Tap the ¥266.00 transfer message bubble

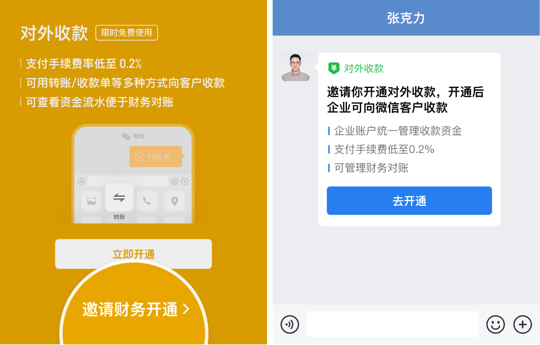tap(156, 156)
